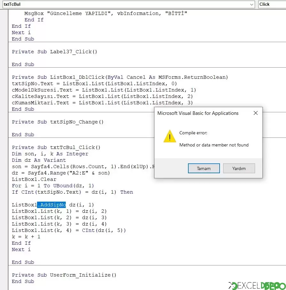Viewport: 286px width, 290px height.
Task: Click the 'son = Sayfa4.Cells' code line
Action: tap(83, 167)
